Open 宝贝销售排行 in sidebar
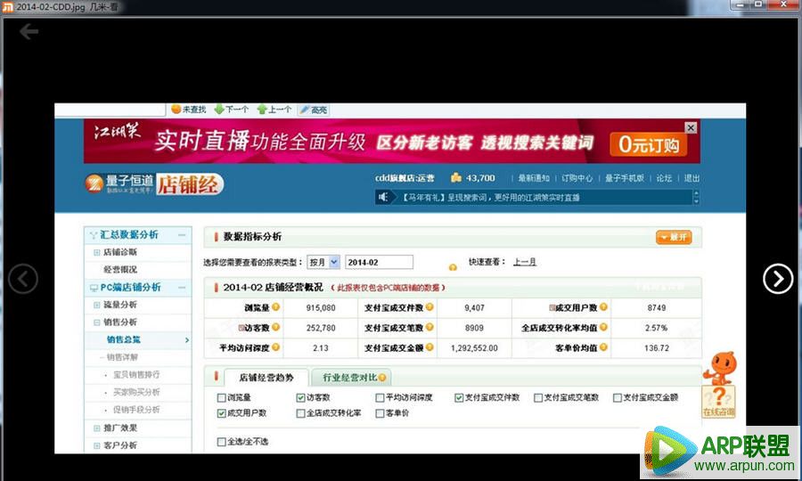 pyautogui.click(x=136, y=375)
